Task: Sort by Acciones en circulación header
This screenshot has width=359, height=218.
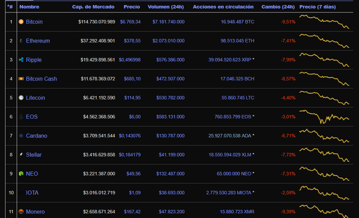Action: point(223,7)
